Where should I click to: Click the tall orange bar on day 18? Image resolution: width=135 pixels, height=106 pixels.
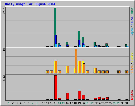click(x=76, y=61)
